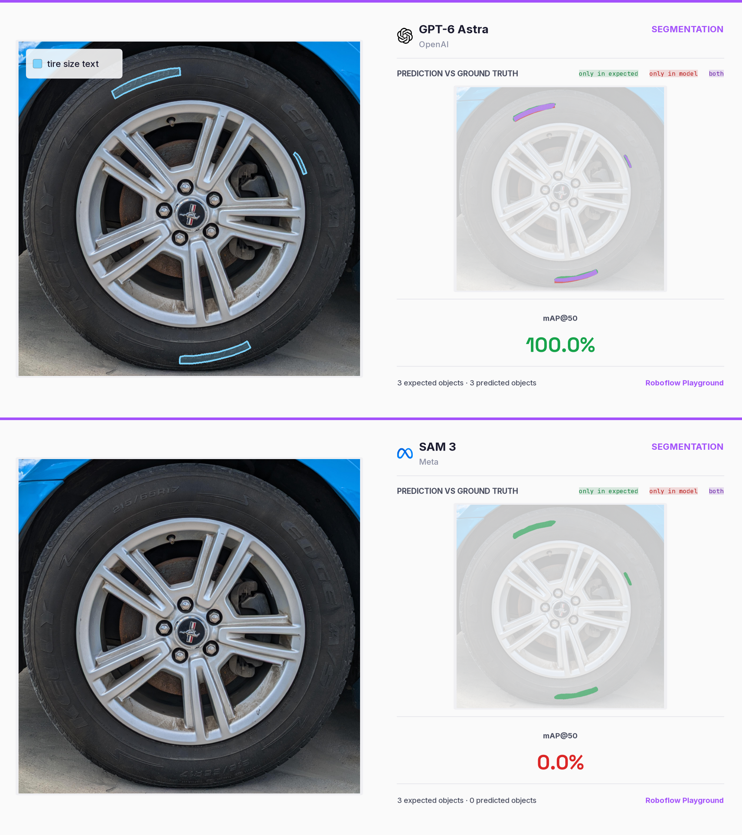Open the GPT-6 Astra ground truth comparison thumbnail
This screenshot has width=742, height=835.
[560, 189]
